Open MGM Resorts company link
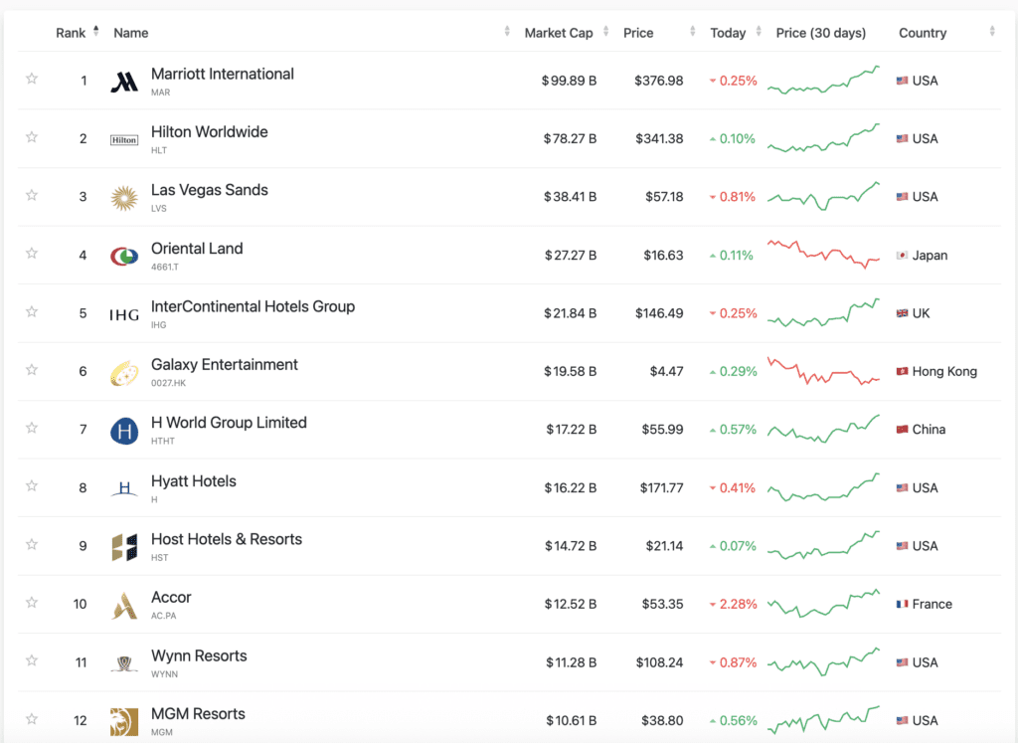The height and width of the screenshot is (743, 1018). (198, 713)
